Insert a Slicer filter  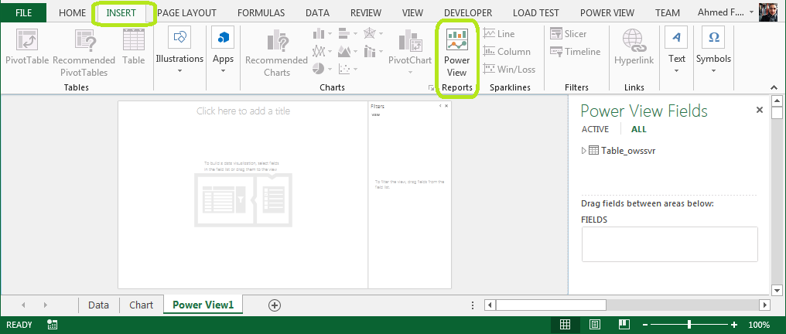click(569, 33)
